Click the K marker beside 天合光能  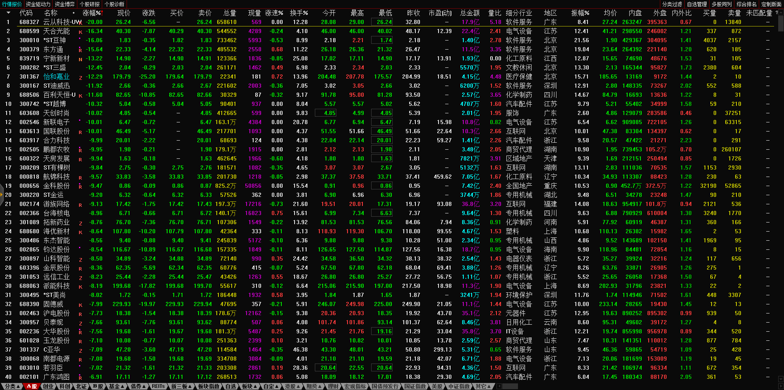click(80, 32)
